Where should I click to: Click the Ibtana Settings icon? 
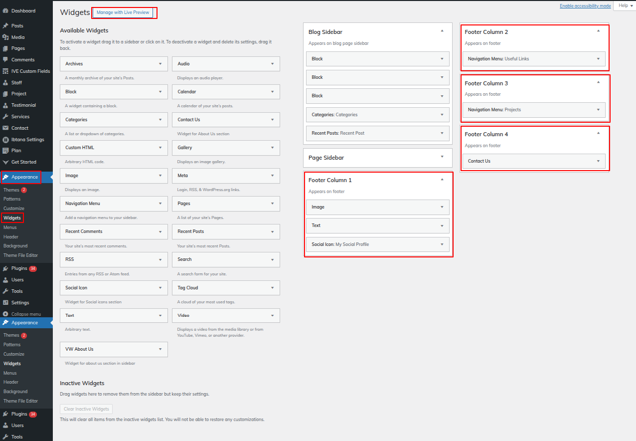click(x=5, y=140)
